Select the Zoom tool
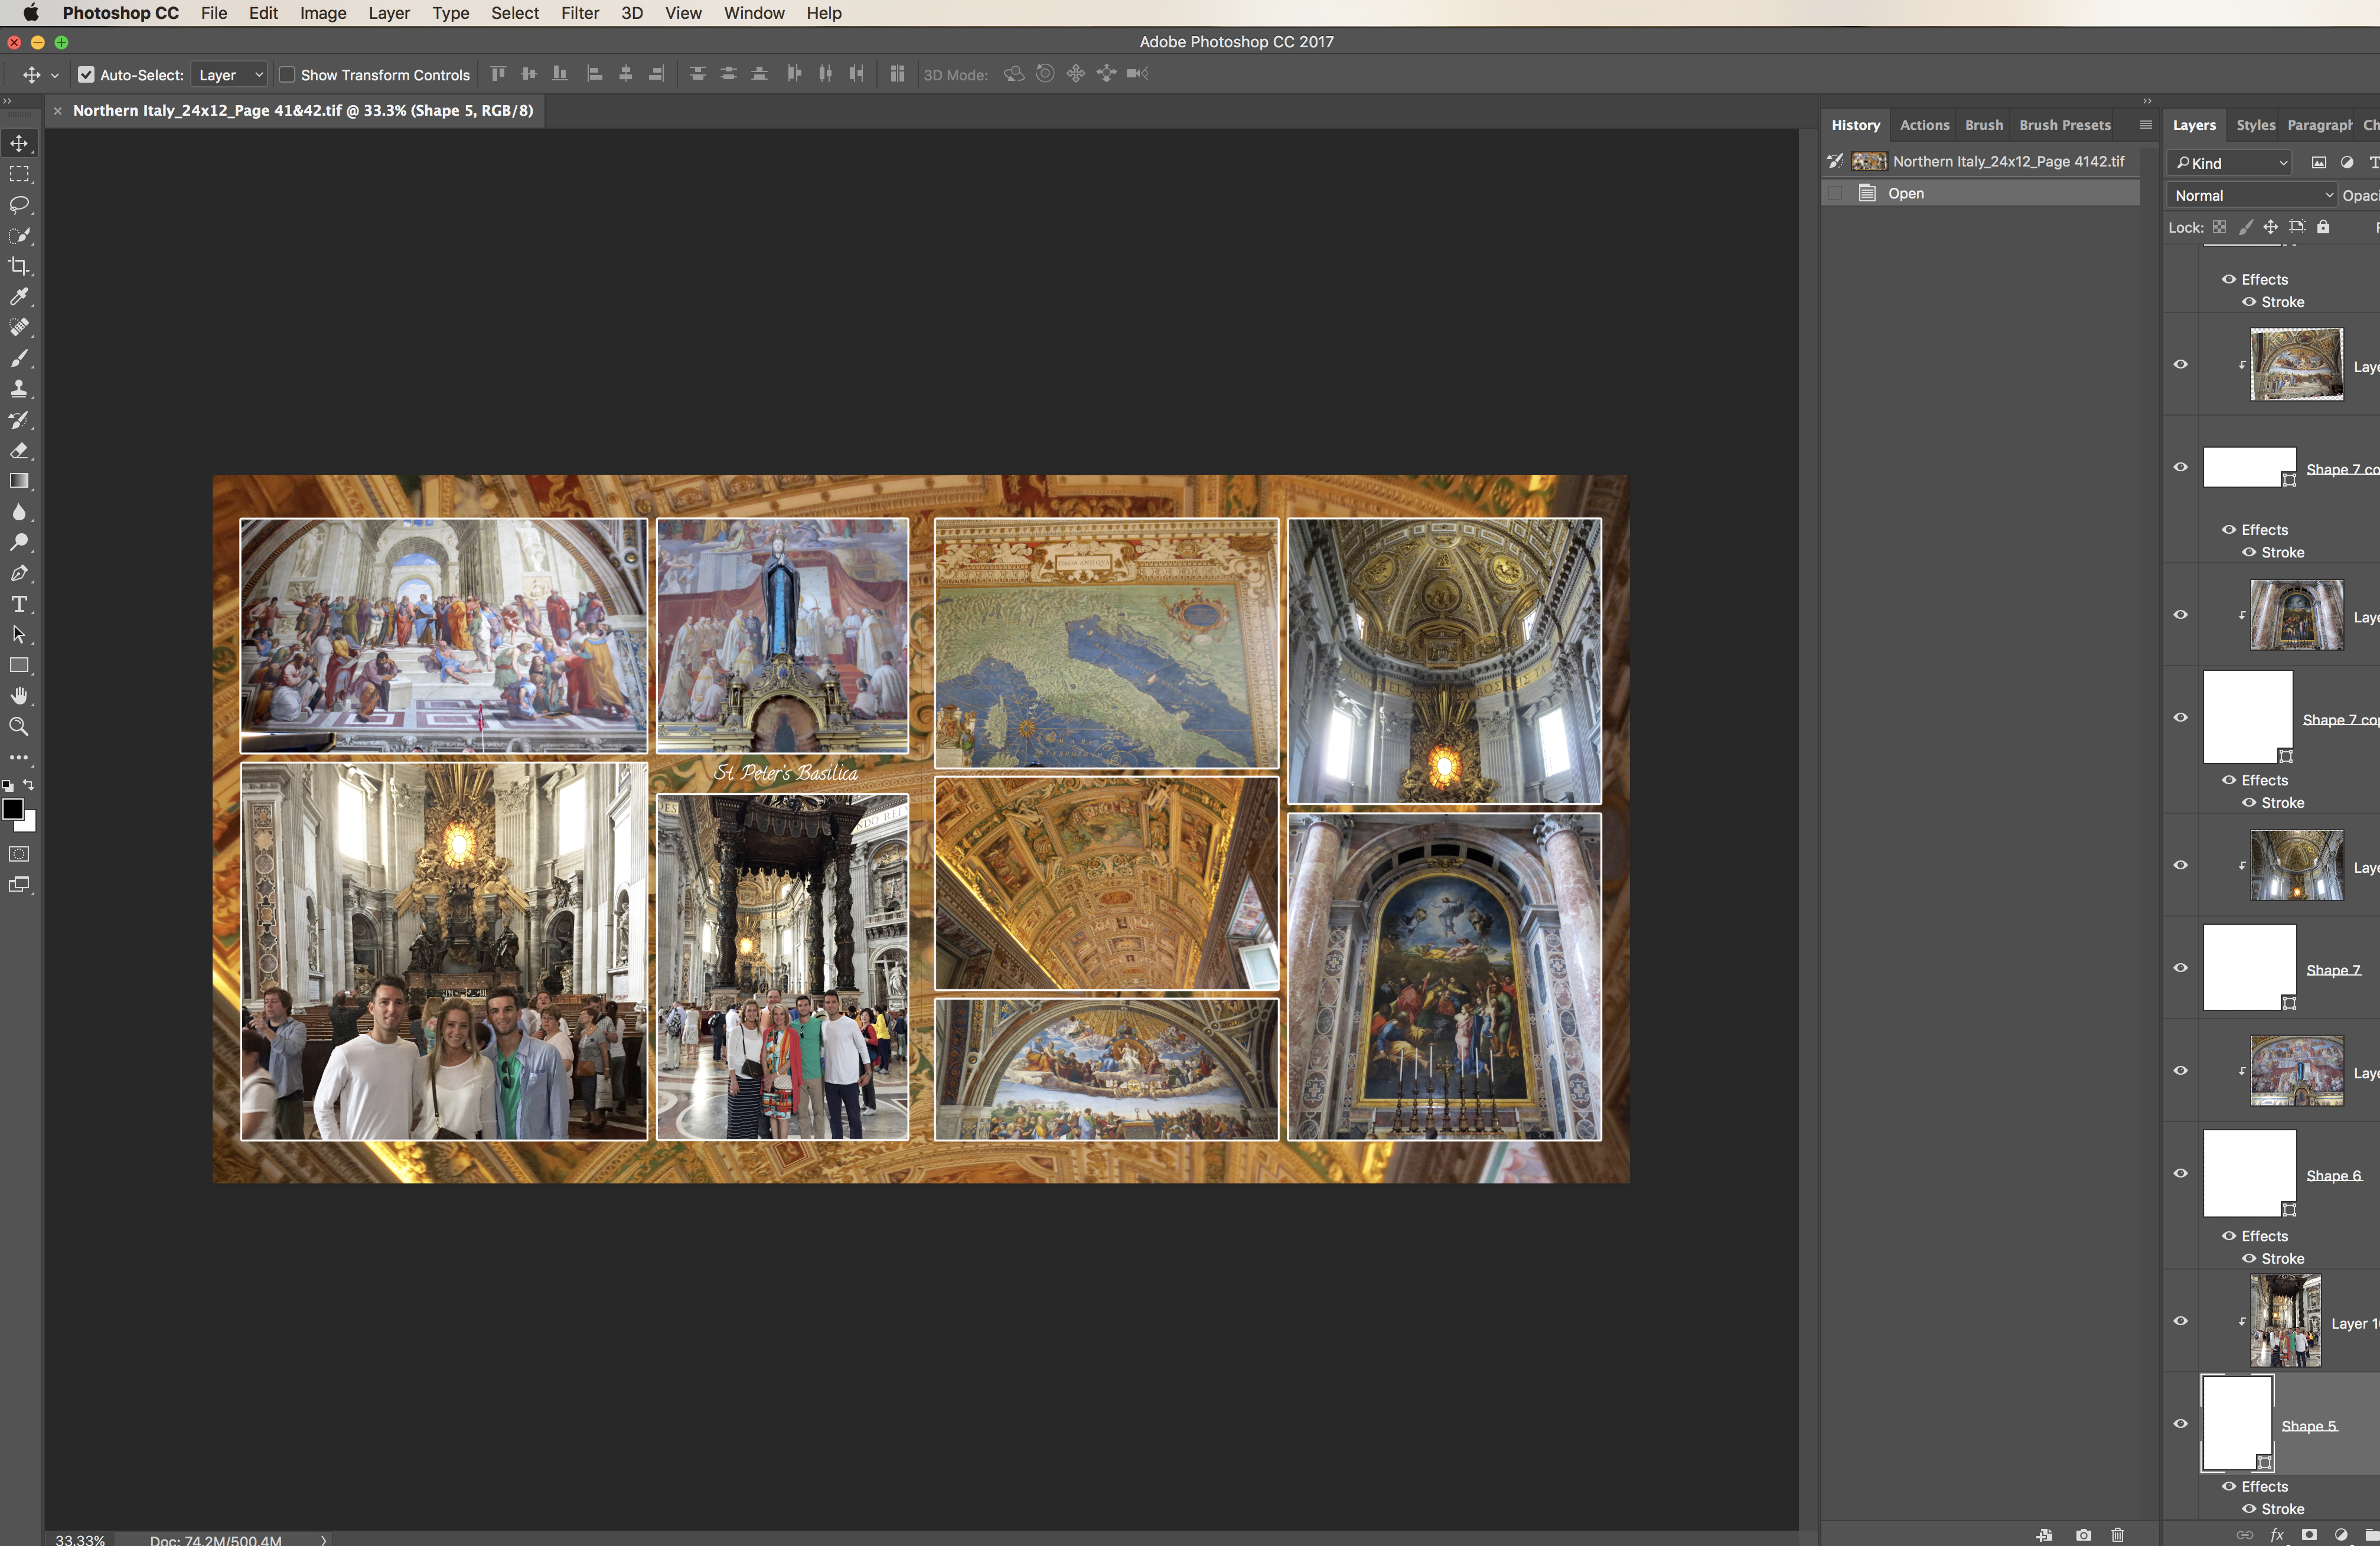The height and width of the screenshot is (1546, 2380). pos(19,727)
